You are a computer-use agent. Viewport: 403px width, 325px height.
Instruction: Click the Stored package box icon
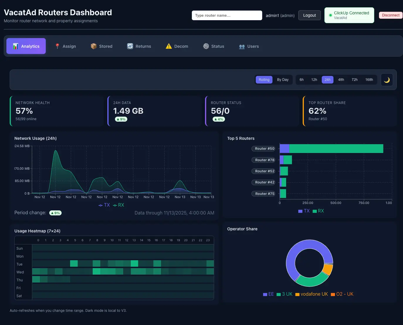coord(93,46)
